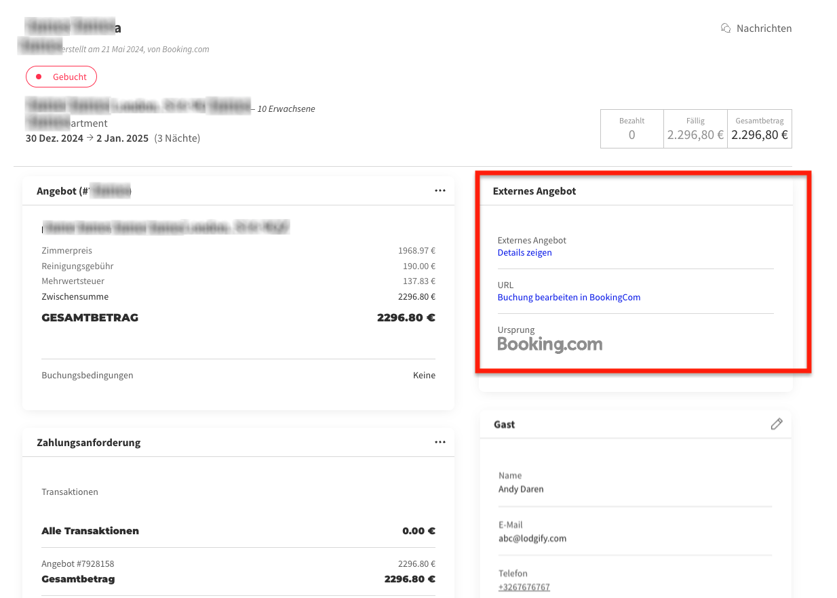The image size is (837, 598).
Task: Edit guest details with pencil icon
Action: [x=777, y=424]
